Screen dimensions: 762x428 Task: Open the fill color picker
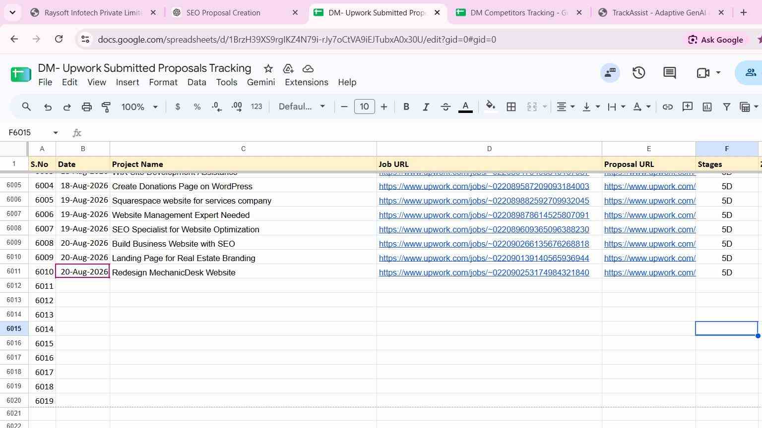click(x=491, y=107)
